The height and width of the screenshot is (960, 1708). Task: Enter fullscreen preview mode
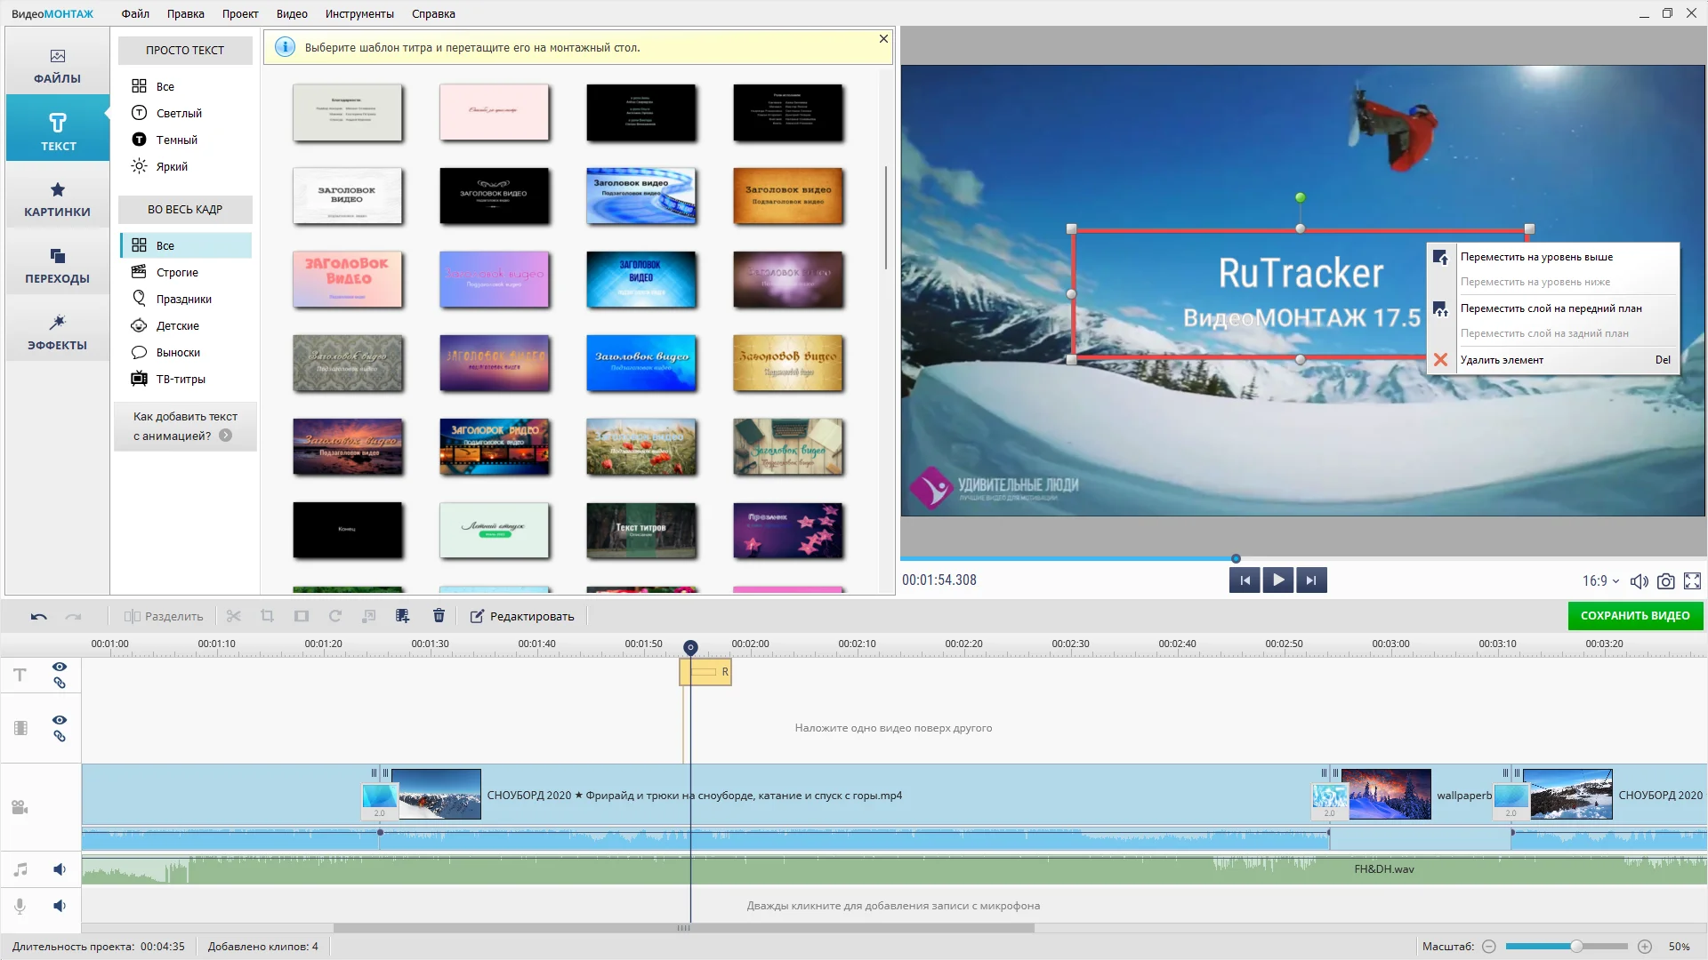tap(1693, 581)
